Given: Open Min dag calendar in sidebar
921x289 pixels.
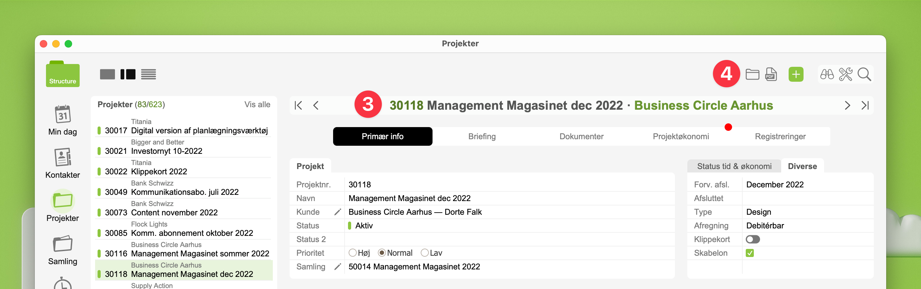Looking at the screenshot, I should [x=62, y=120].
